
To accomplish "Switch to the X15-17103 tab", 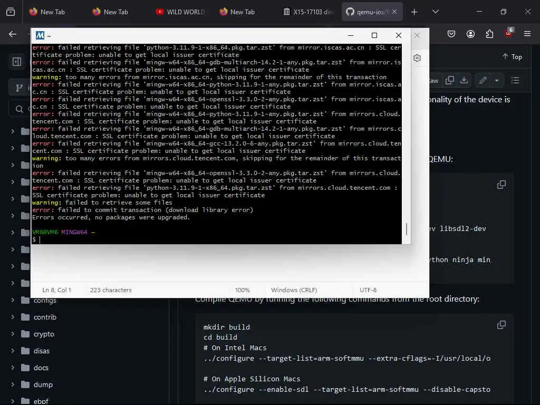I will tap(308, 12).
